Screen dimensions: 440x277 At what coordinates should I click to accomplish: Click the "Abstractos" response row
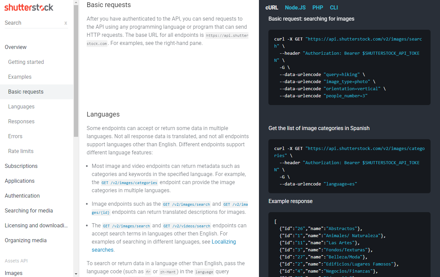point(321,228)
